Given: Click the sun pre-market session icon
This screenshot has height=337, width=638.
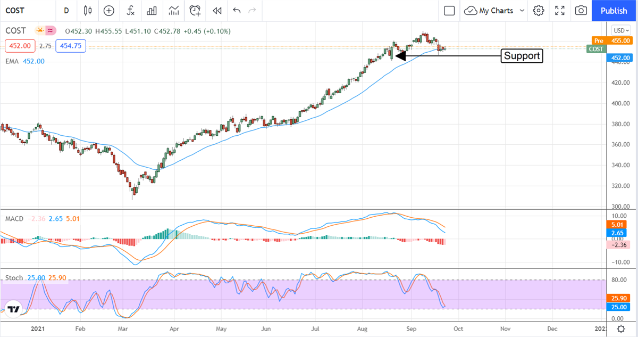Looking at the screenshot, I should [40, 31].
